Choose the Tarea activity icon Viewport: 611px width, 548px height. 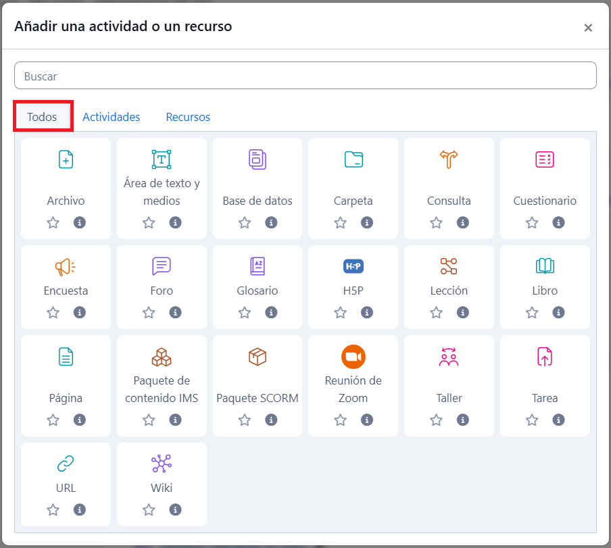pyautogui.click(x=544, y=357)
